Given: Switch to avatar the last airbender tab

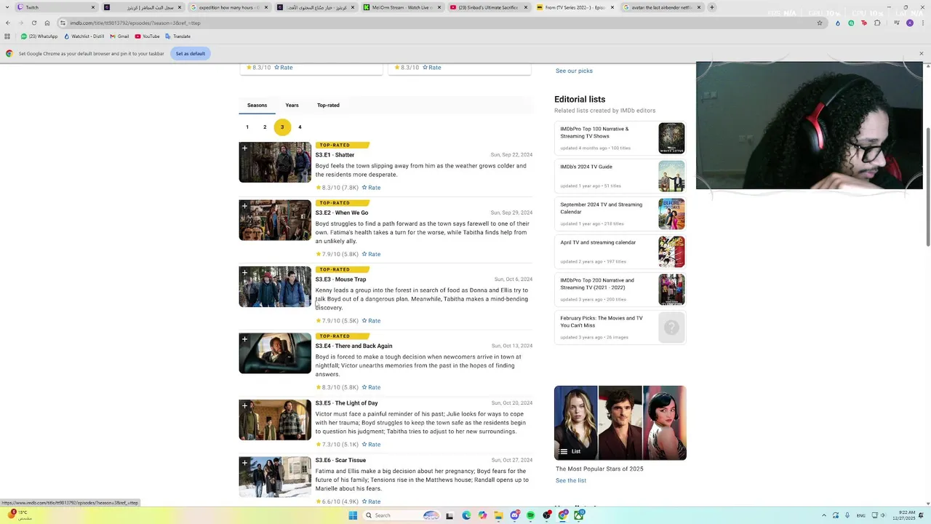Looking at the screenshot, I should [x=661, y=7].
